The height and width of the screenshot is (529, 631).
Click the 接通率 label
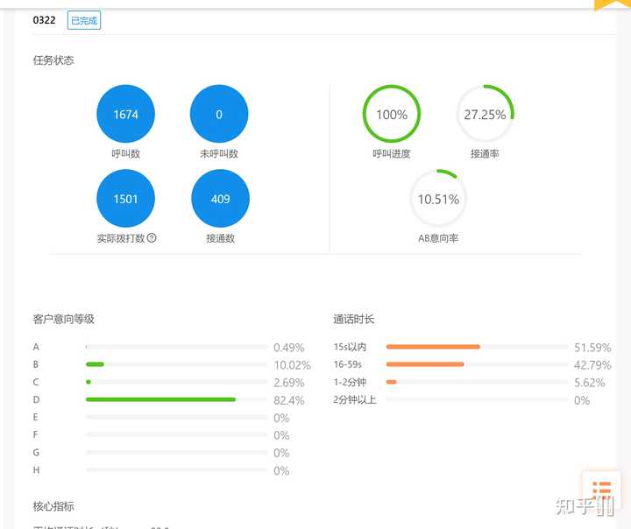pos(485,153)
